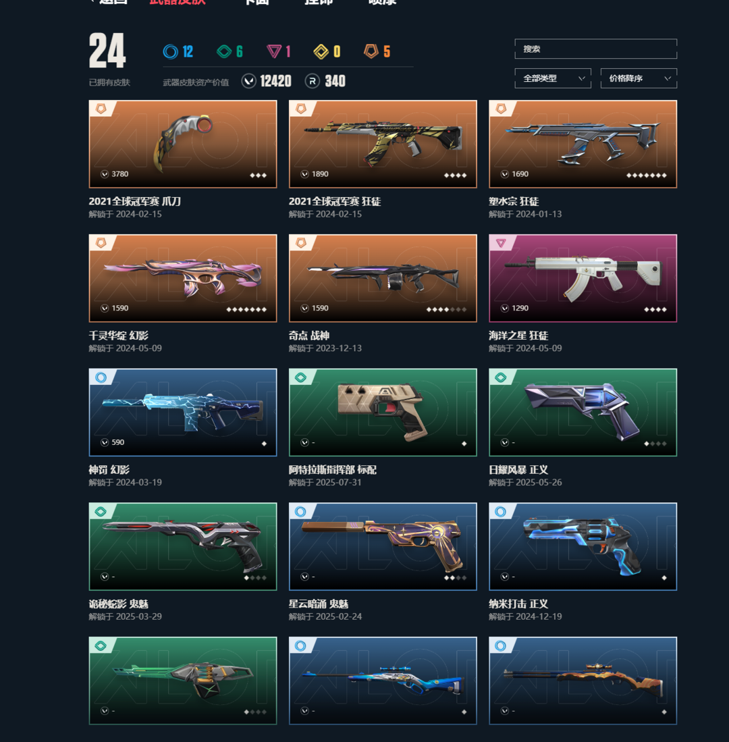Open the 价格降序 sort dropdown
This screenshot has width=729, height=742.
click(639, 78)
